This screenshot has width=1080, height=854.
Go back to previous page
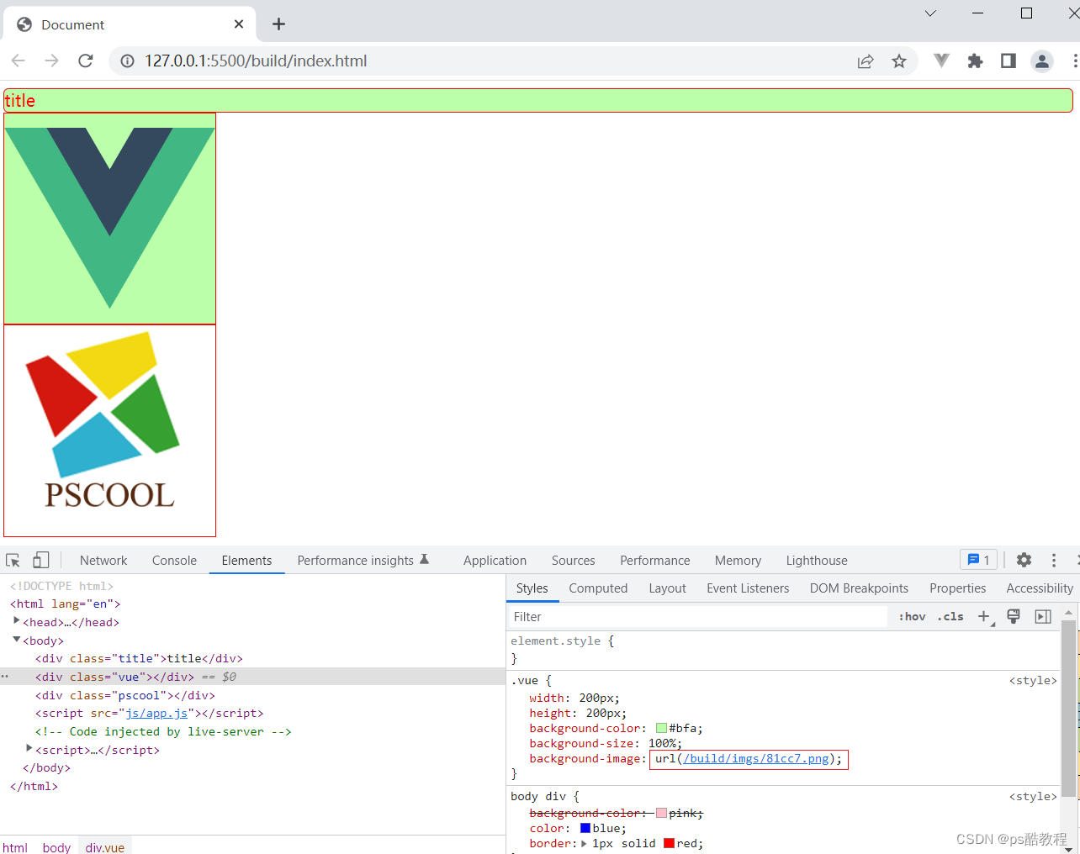[x=19, y=61]
